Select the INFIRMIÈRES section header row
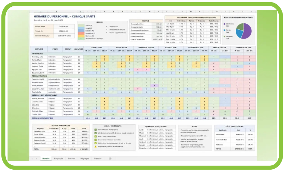This screenshot has height=170, width=284. tap(143, 53)
